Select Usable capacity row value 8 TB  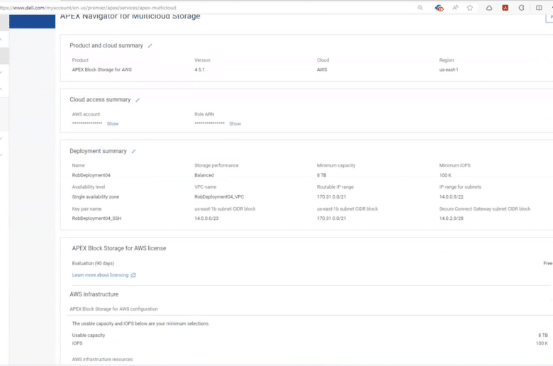[x=543, y=335]
